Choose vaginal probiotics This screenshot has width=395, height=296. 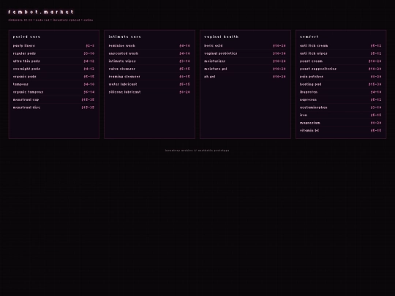(245, 53)
